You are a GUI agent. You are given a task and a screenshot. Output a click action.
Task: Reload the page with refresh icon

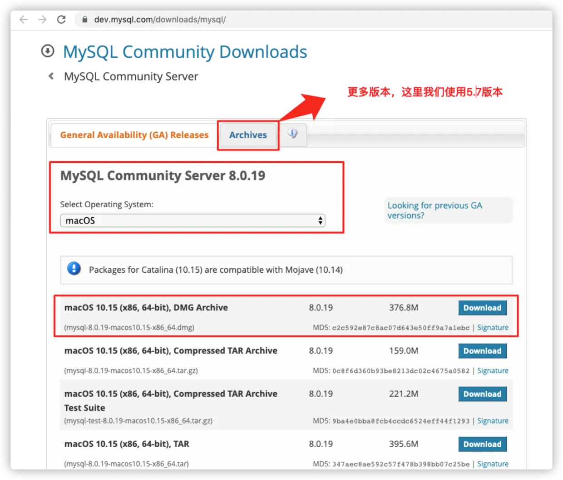coord(61,20)
